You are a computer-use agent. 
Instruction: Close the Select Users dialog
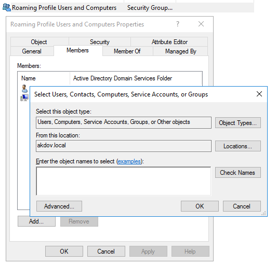(259, 94)
